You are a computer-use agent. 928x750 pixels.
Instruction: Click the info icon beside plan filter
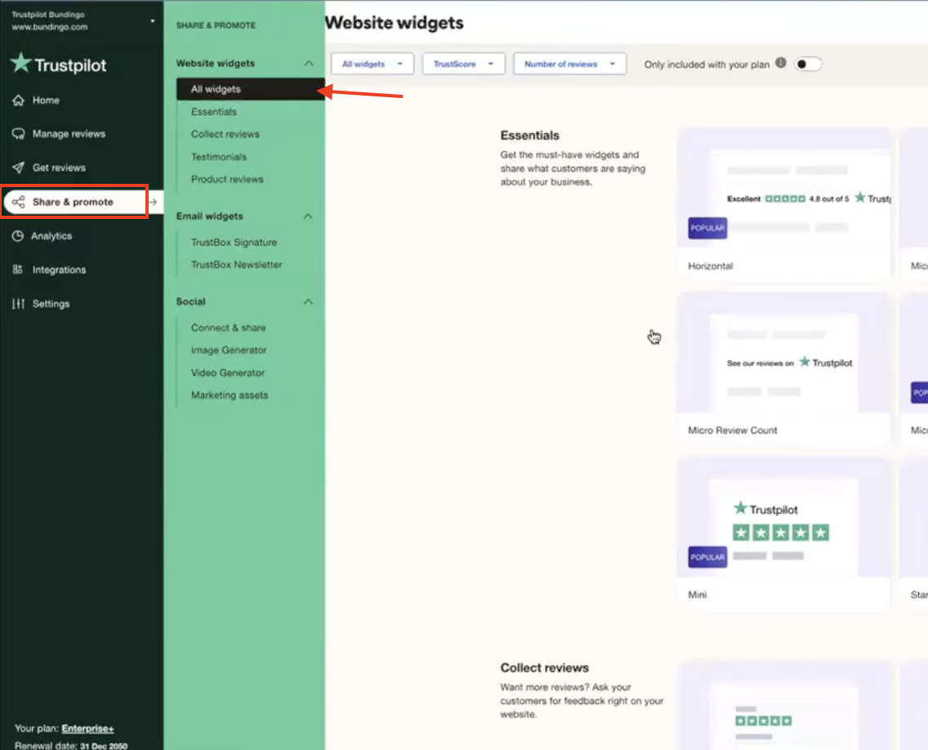coord(781,63)
